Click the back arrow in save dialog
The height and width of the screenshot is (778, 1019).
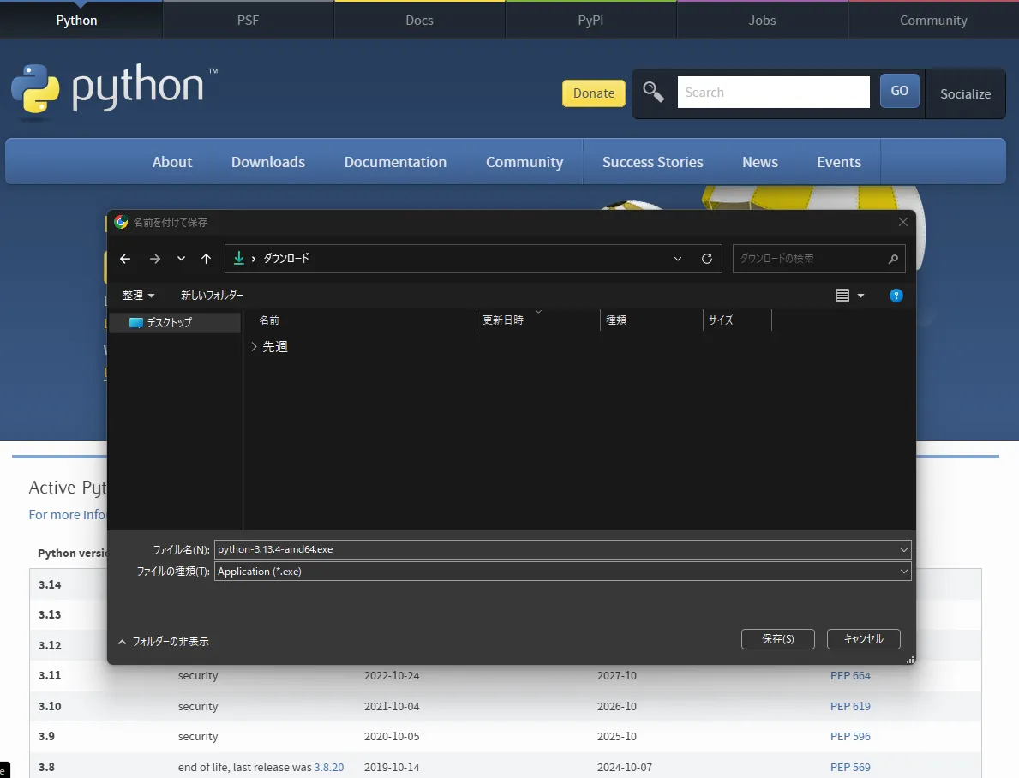(x=125, y=259)
